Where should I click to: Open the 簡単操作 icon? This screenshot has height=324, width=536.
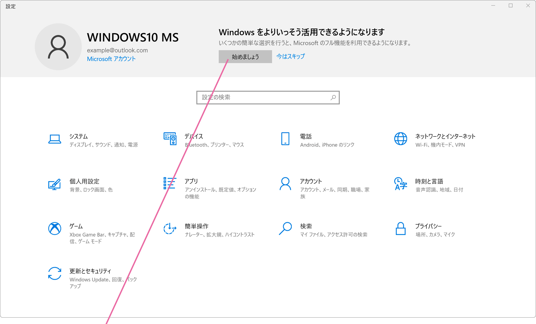coord(170,229)
